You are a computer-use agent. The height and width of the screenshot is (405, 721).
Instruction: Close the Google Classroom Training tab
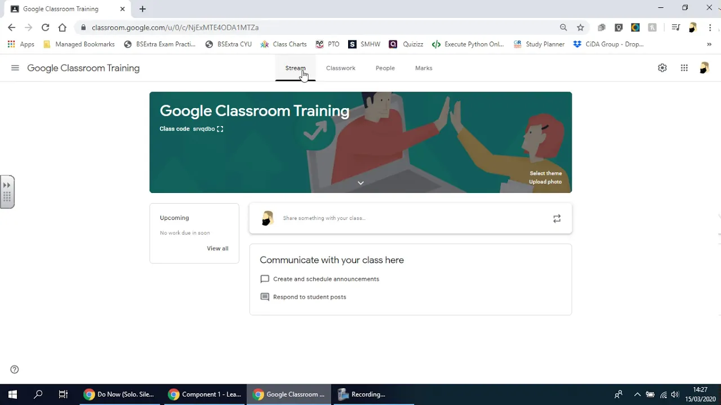[x=122, y=9]
